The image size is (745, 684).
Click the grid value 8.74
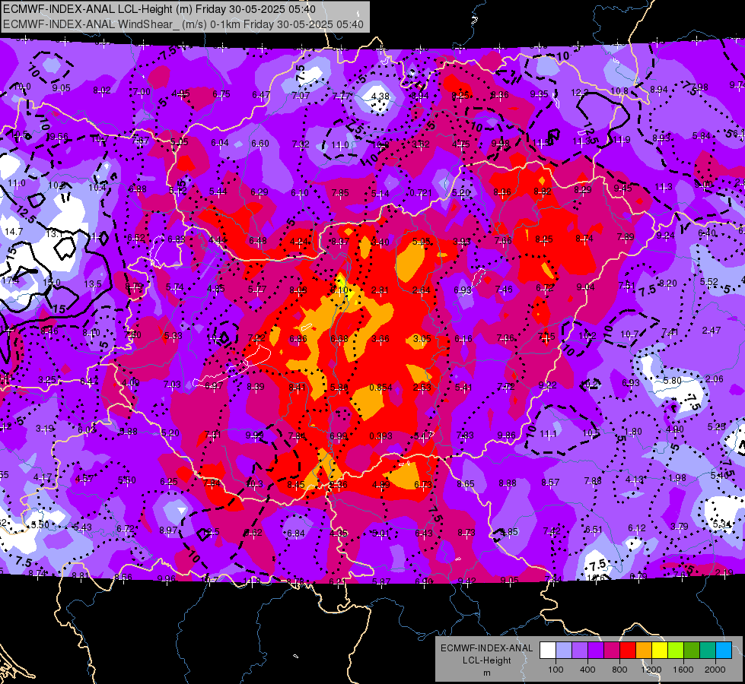584,239
